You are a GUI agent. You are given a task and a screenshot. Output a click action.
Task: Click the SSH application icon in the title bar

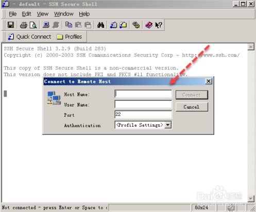pos(6,4)
